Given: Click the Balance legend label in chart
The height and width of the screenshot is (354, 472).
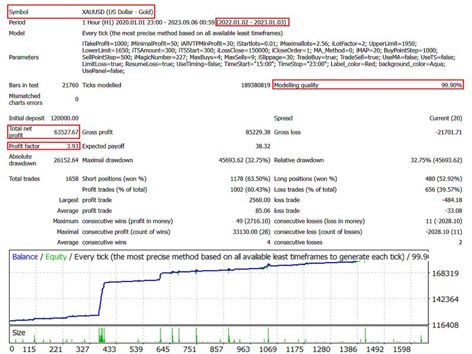Looking at the screenshot, I should point(25,257).
